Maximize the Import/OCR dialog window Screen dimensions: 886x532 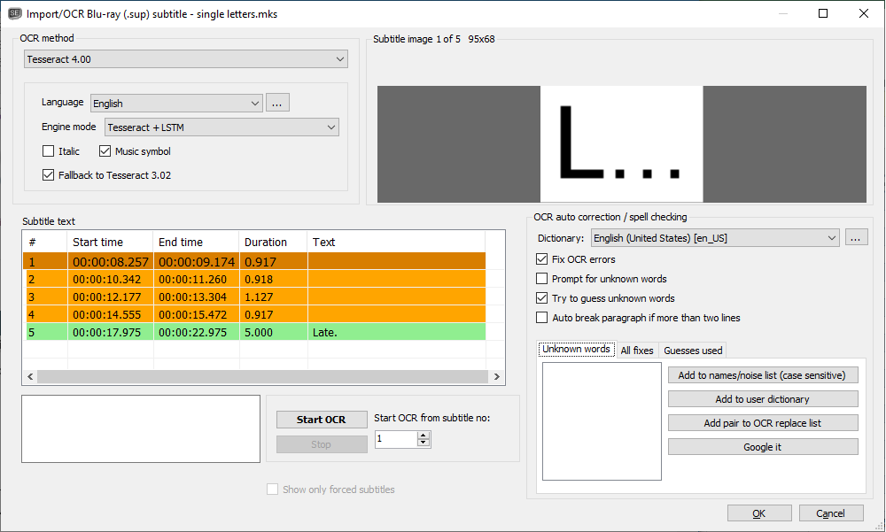823,13
